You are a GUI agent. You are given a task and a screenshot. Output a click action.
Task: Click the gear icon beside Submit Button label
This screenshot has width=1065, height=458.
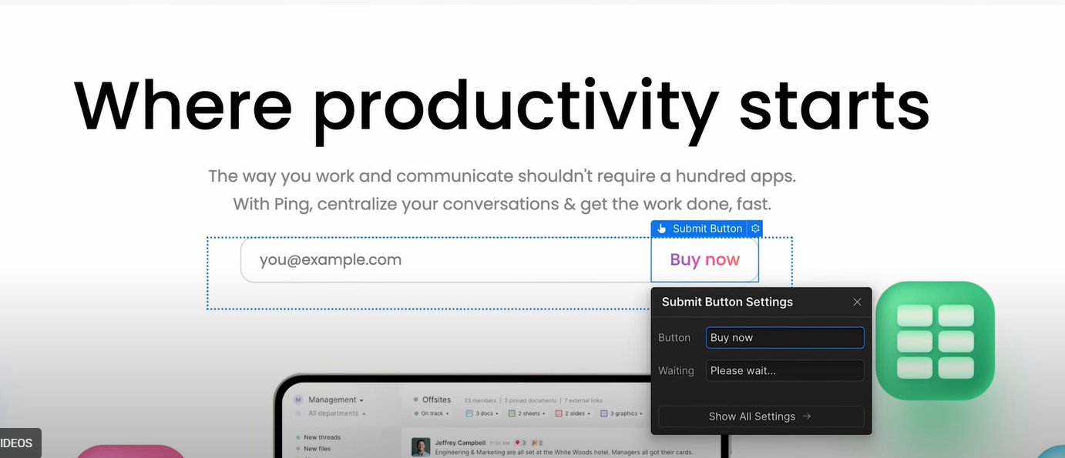[x=755, y=229]
